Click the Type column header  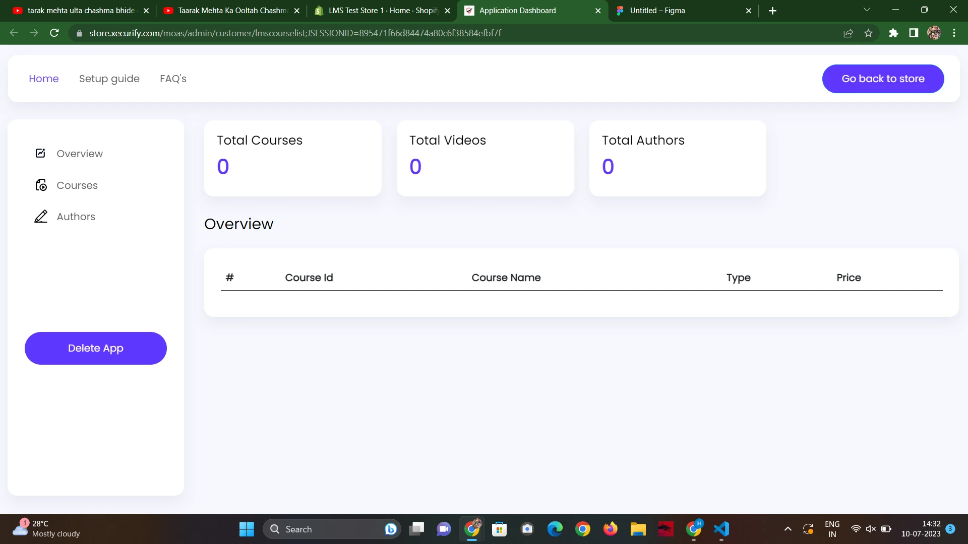(739, 278)
